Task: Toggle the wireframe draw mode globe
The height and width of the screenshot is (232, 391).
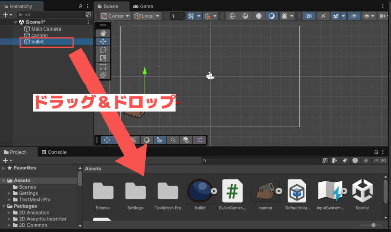Action: [x=232, y=16]
